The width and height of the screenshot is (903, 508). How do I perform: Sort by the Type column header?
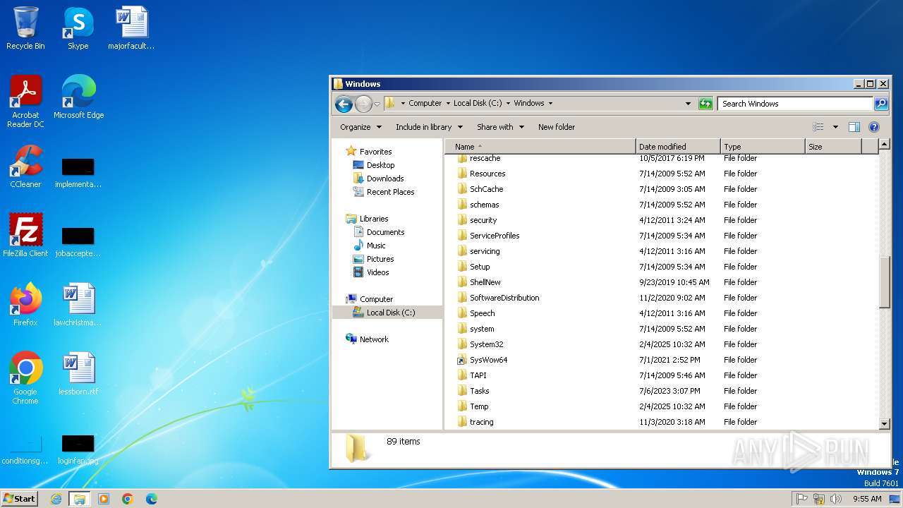coord(763,147)
